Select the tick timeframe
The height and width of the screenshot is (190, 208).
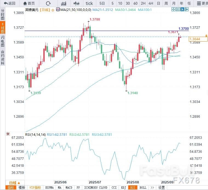89,4
